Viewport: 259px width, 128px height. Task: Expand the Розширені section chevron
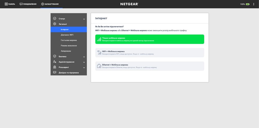click(84, 68)
